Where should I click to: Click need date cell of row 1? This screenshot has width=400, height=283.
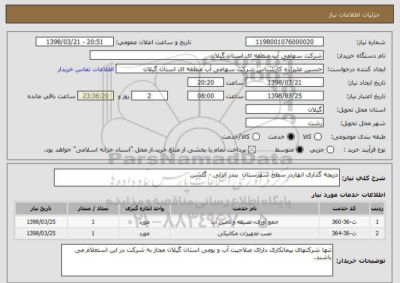41,222
